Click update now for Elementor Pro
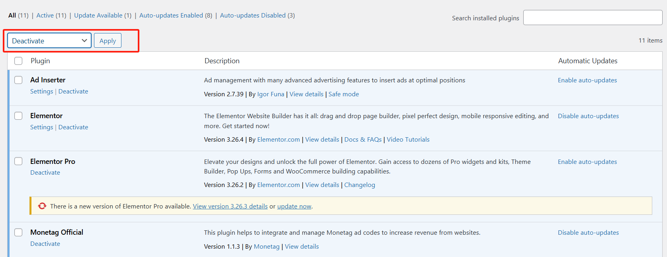 point(294,206)
